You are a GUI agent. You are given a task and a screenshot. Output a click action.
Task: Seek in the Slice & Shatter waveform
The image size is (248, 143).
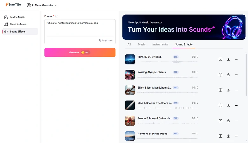click(x=168, y=108)
